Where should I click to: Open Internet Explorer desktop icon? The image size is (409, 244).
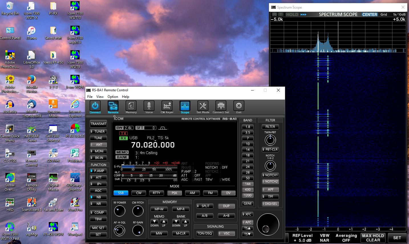pyautogui.click(x=75, y=109)
